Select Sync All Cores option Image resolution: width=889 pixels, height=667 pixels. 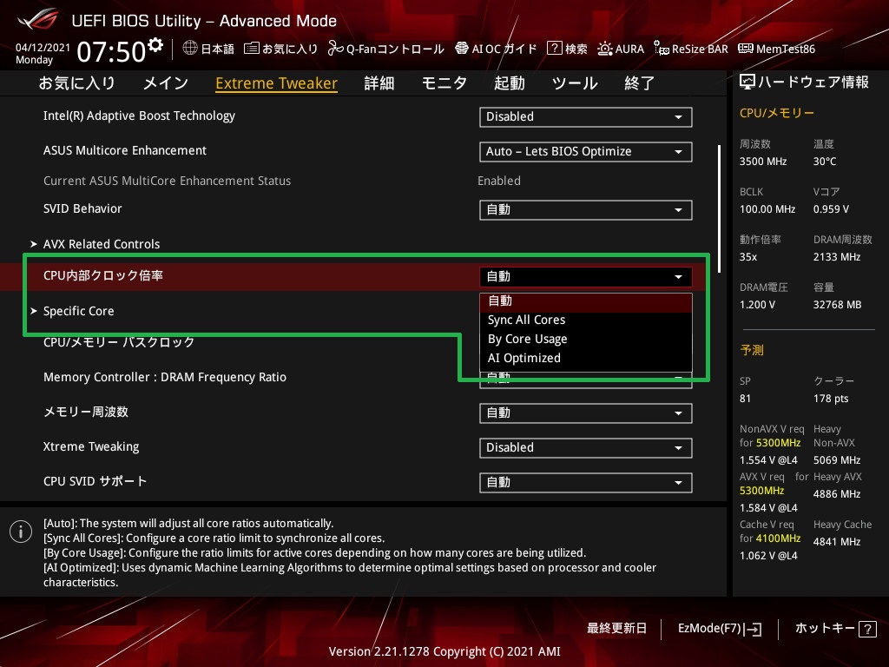click(586, 320)
